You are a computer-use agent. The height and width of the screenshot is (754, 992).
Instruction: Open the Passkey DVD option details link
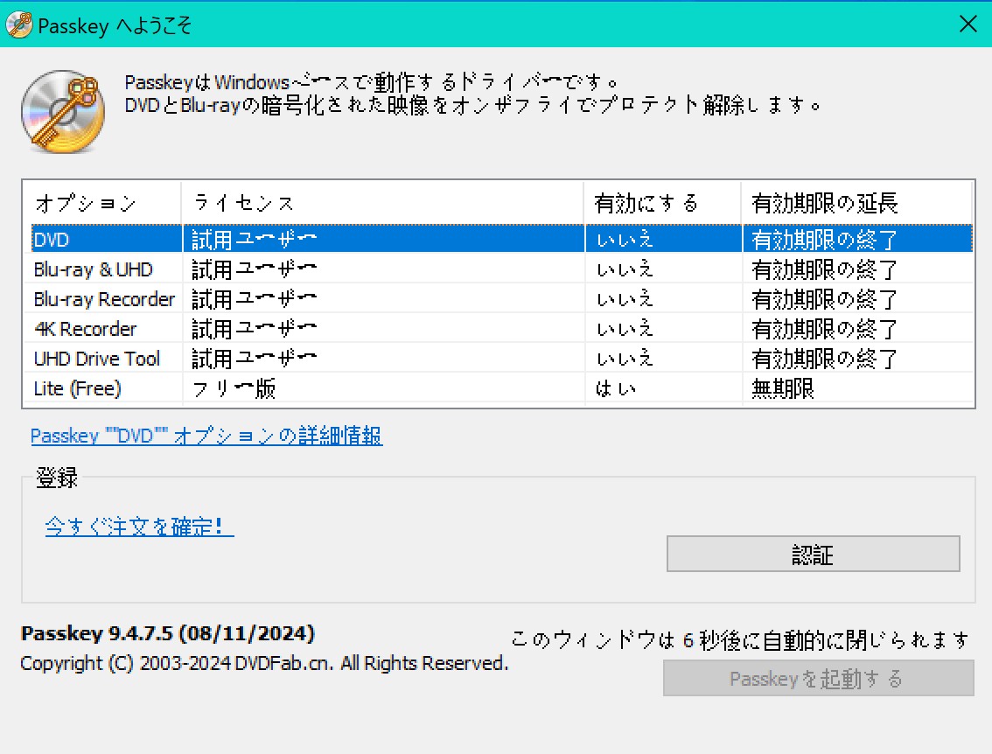click(206, 436)
